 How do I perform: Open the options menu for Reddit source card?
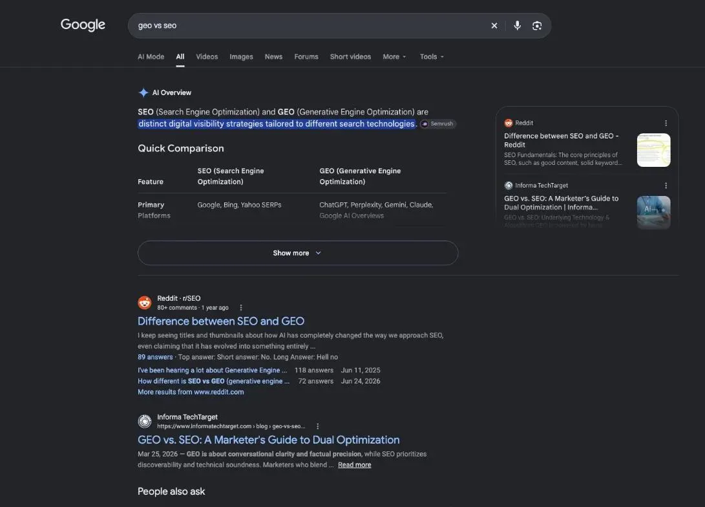click(x=666, y=123)
